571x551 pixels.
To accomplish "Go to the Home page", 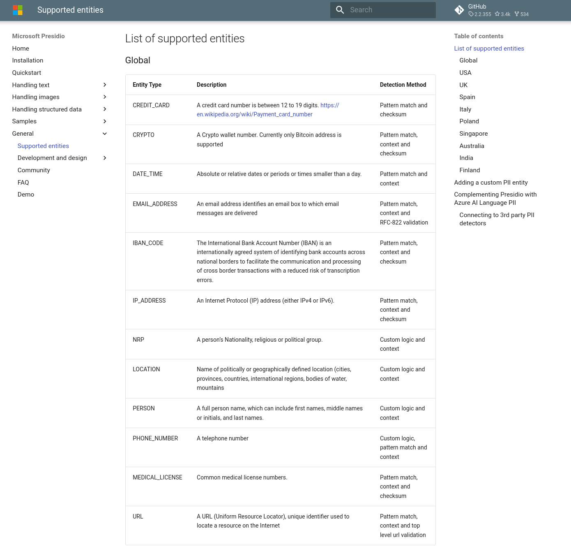I will (x=21, y=49).
